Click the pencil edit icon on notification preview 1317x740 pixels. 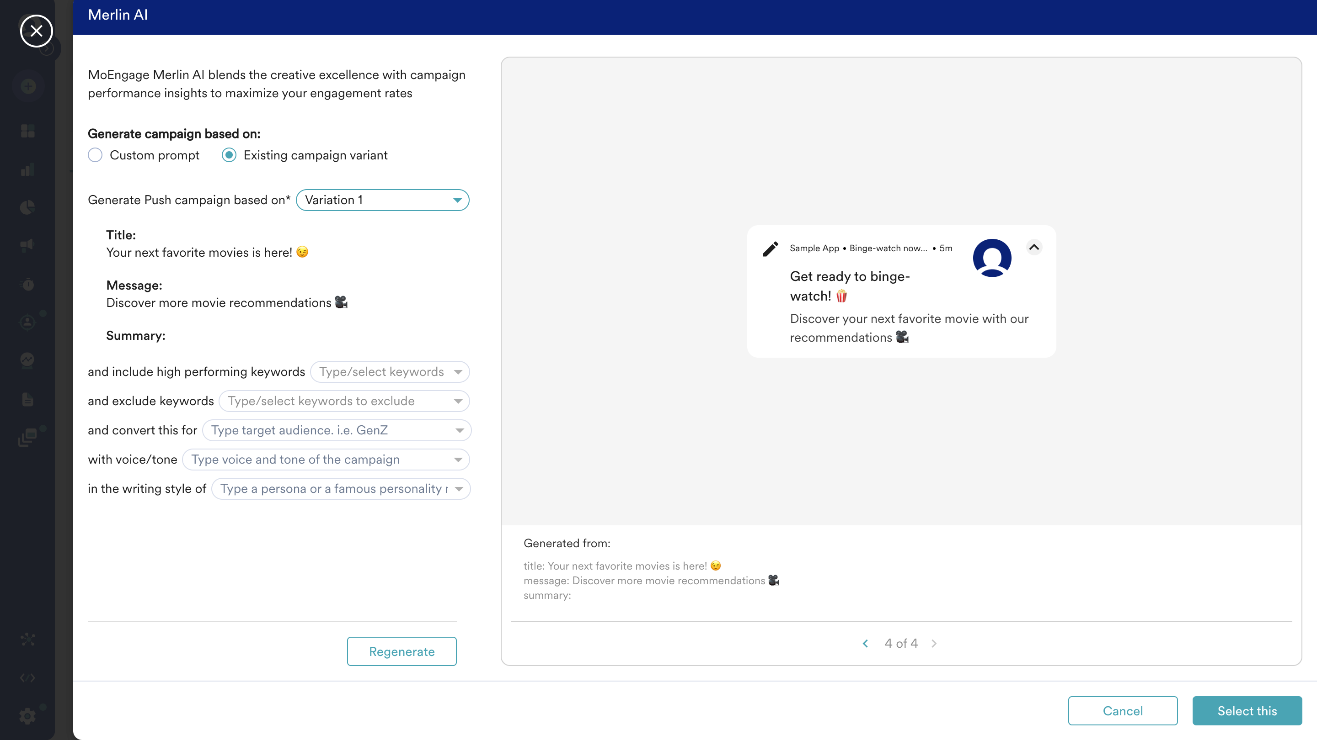point(770,249)
